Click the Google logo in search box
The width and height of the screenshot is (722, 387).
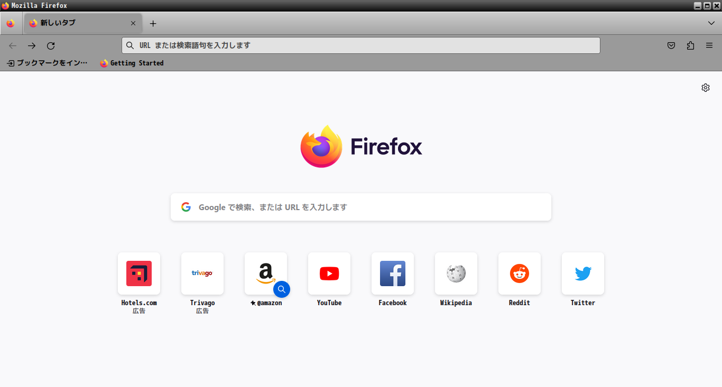[x=186, y=207]
